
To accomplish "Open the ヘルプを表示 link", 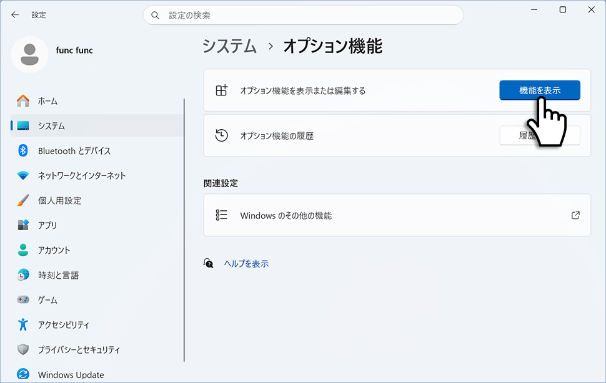I will click(x=246, y=263).
